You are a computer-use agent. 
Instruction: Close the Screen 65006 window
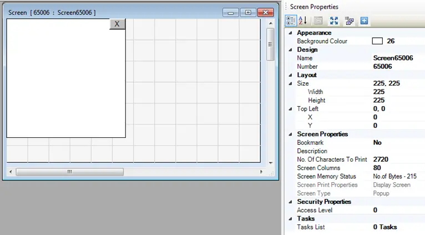click(x=266, y=12)
